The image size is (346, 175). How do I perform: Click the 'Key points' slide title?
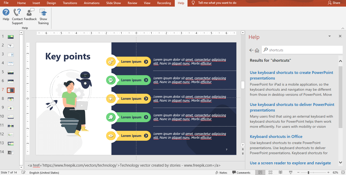point(68,56)
